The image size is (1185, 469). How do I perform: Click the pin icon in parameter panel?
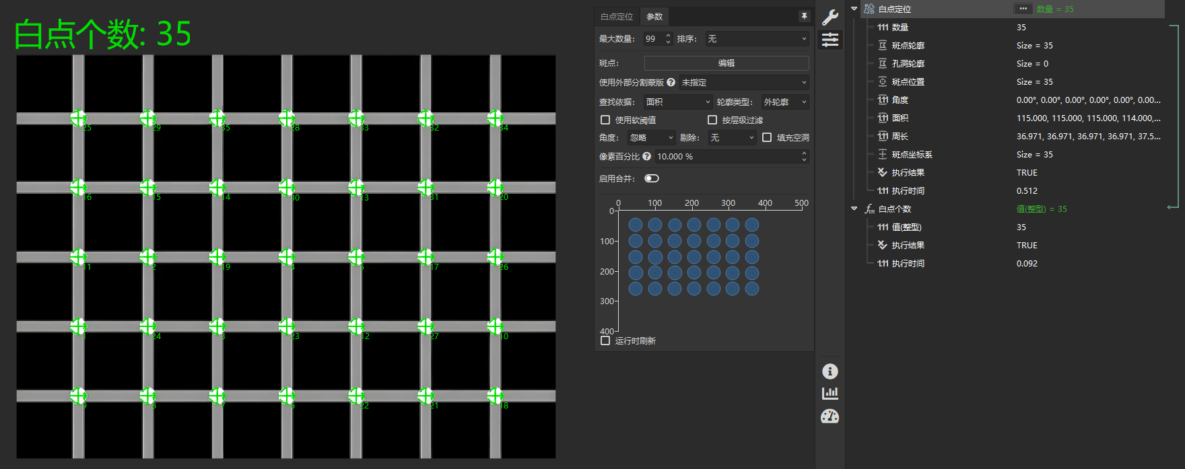pos(804,16)
